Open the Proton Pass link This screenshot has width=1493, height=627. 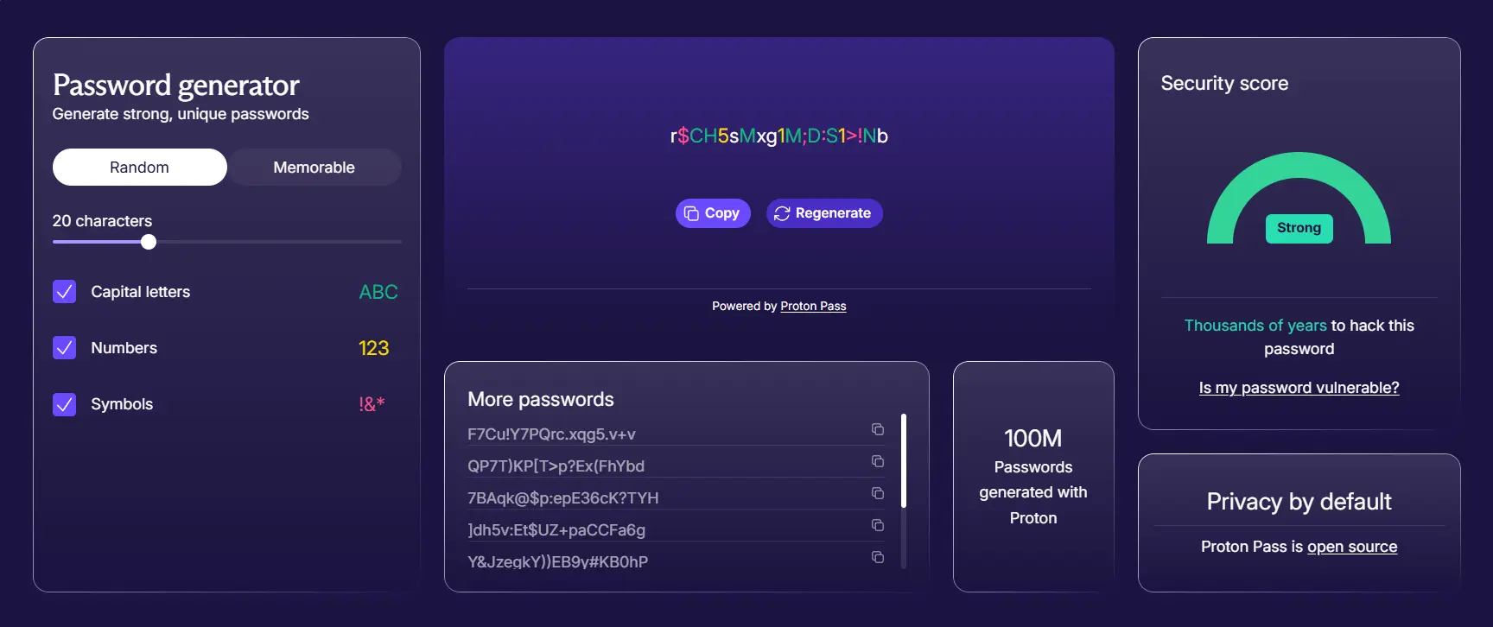pos(812,306)
